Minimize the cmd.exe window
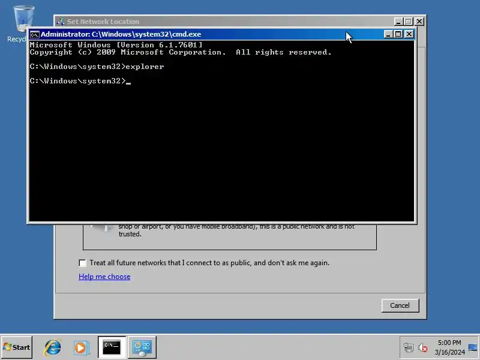 point(388,34)
